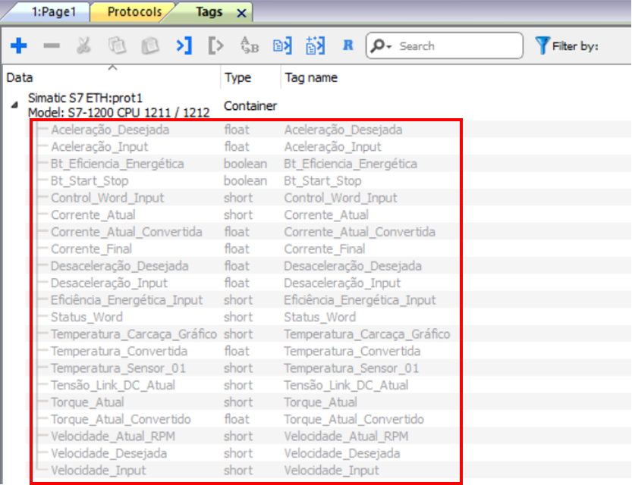Click the A-to-B rename tags icon
632x485 pixels.
[249, 46]
